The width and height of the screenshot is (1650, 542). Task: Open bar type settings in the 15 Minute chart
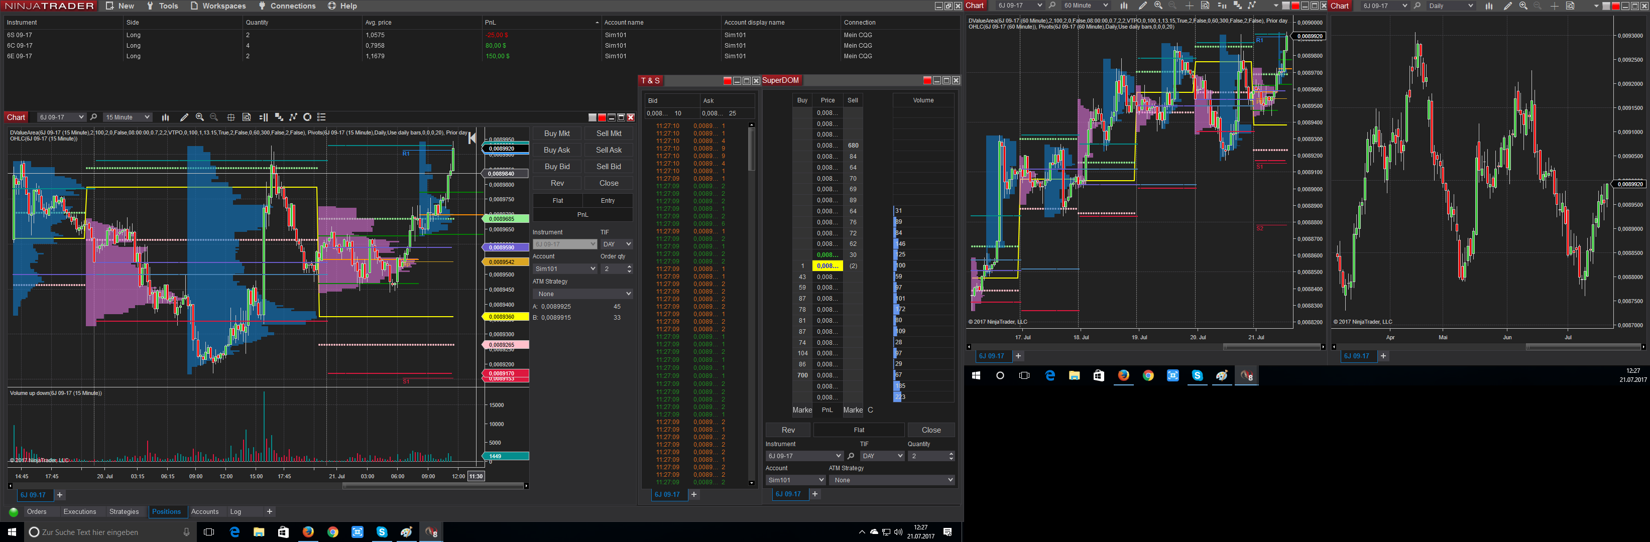pos(165,117)
